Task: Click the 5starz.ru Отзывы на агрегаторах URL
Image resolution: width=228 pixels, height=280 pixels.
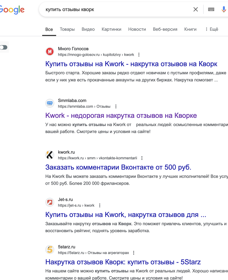Action: click(x=93, y=253)
